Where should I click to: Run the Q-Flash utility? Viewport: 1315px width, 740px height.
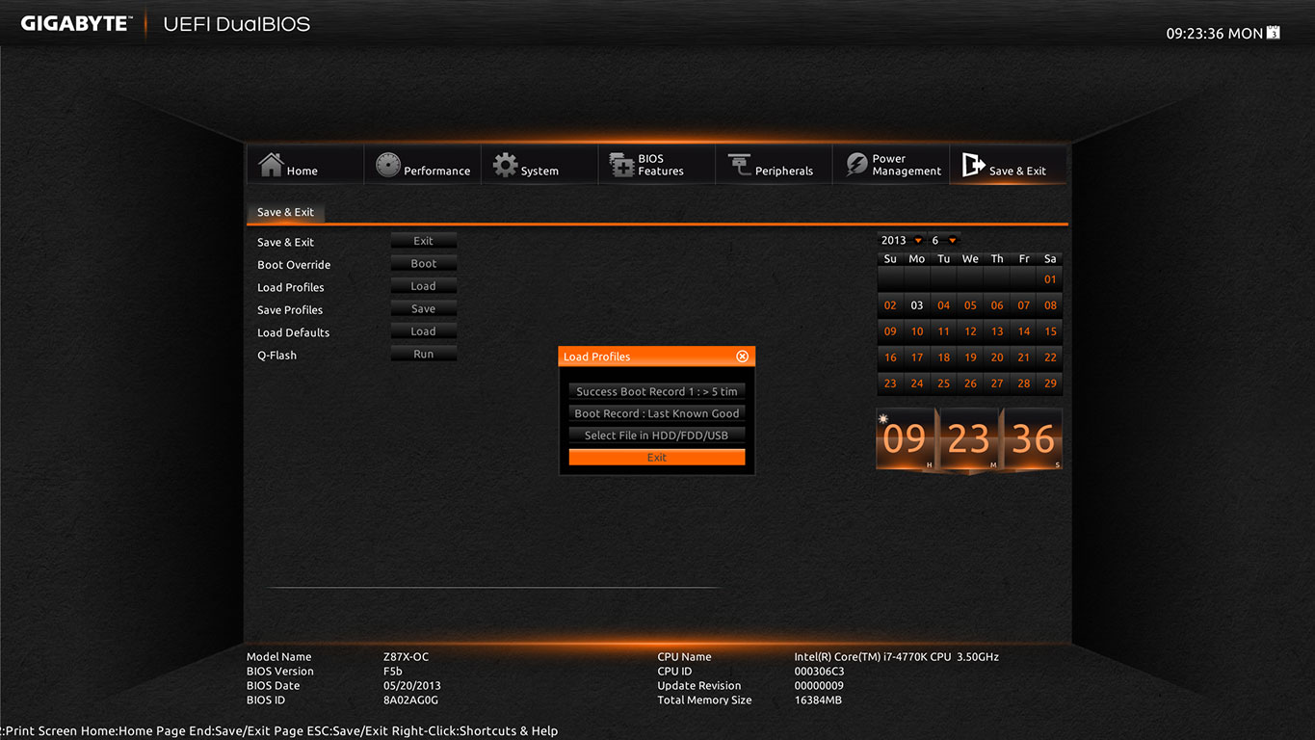(x=424, y=355)
